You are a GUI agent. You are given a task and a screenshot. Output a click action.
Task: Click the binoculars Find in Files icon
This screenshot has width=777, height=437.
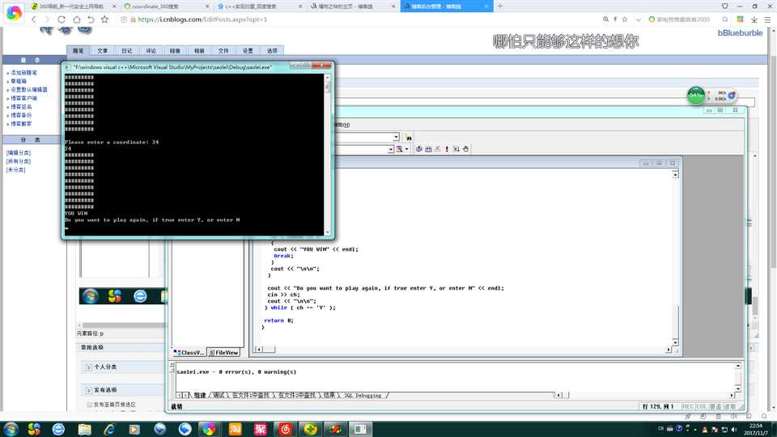click(x=409, y=138)
